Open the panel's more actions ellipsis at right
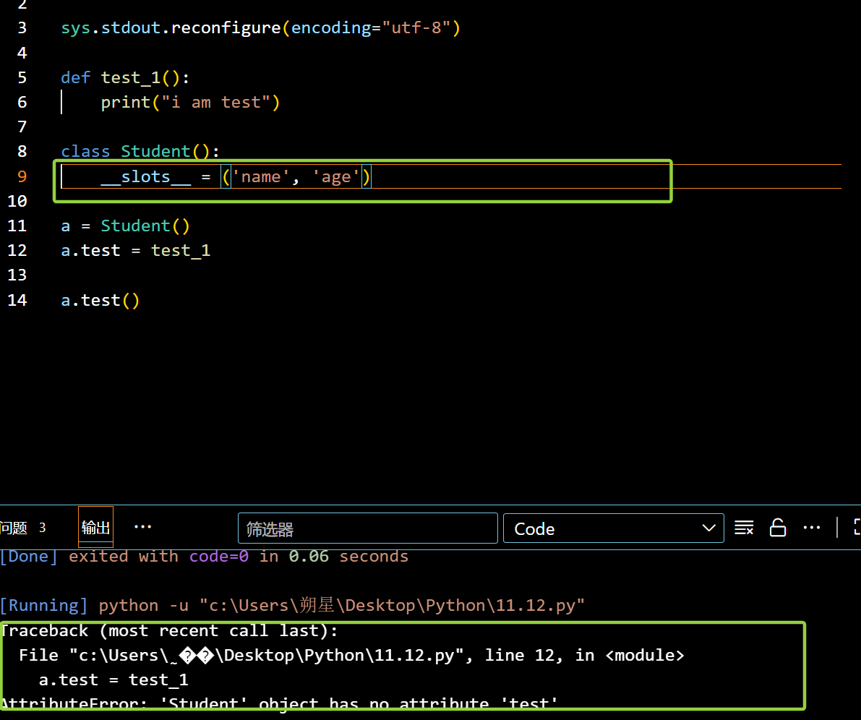Screen dimensions: 861x720 click(812, 528)
